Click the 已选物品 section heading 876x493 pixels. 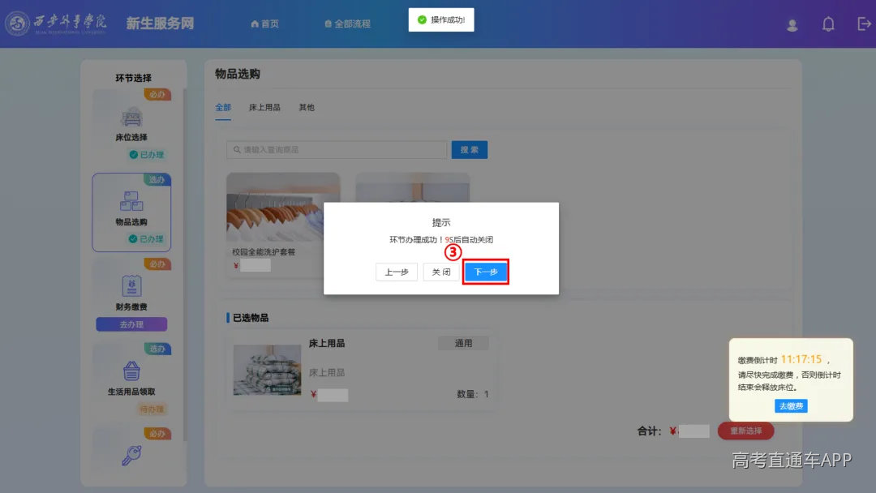(251, 318)
